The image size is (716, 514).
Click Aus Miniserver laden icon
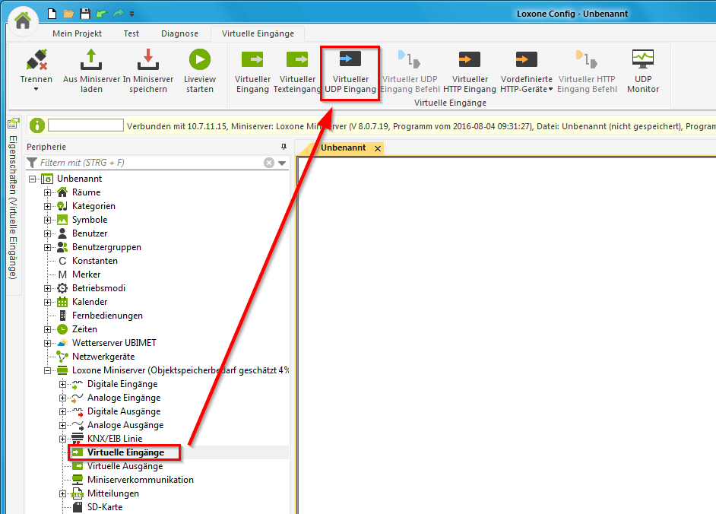(91, 60)
